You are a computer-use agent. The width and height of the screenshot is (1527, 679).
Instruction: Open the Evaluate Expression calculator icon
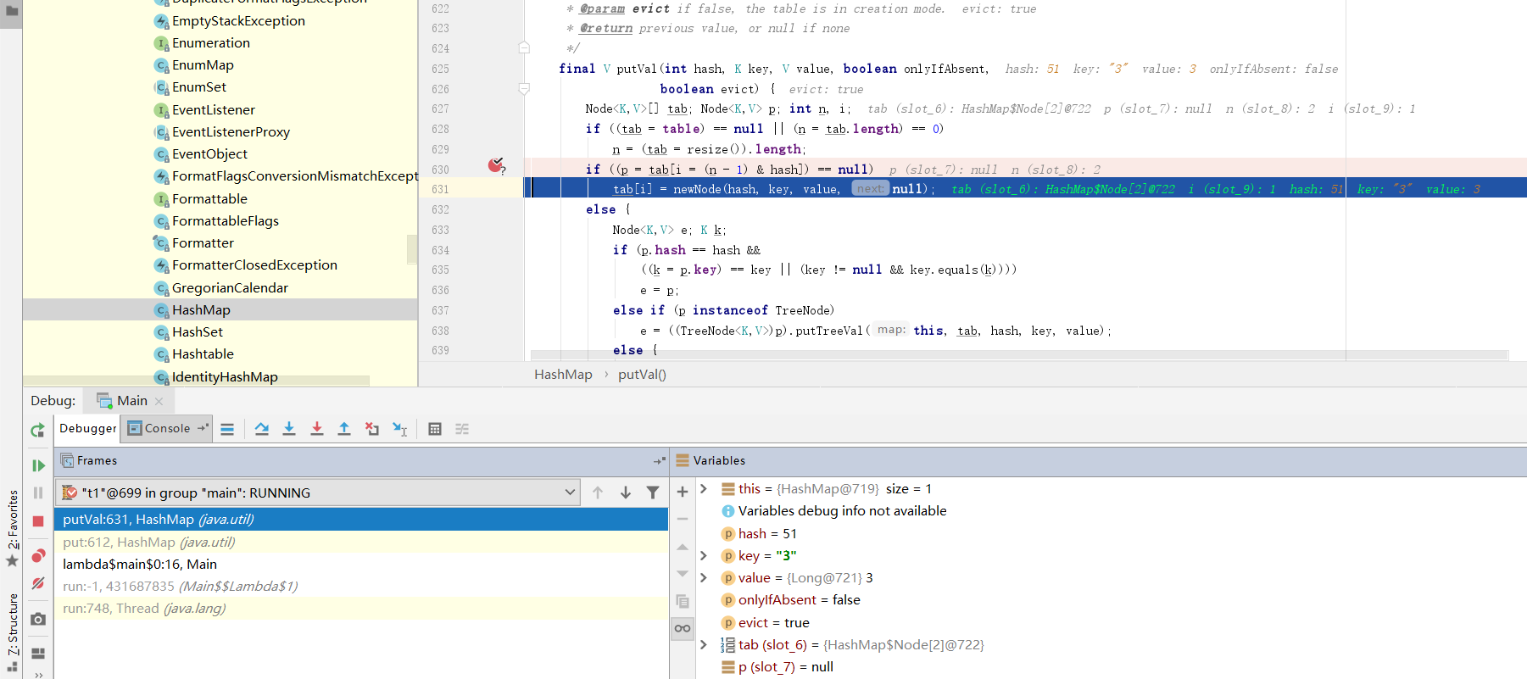(x=435, y=429)
